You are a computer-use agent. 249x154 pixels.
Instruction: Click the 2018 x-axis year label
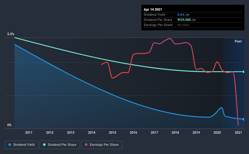pos(175,132)
